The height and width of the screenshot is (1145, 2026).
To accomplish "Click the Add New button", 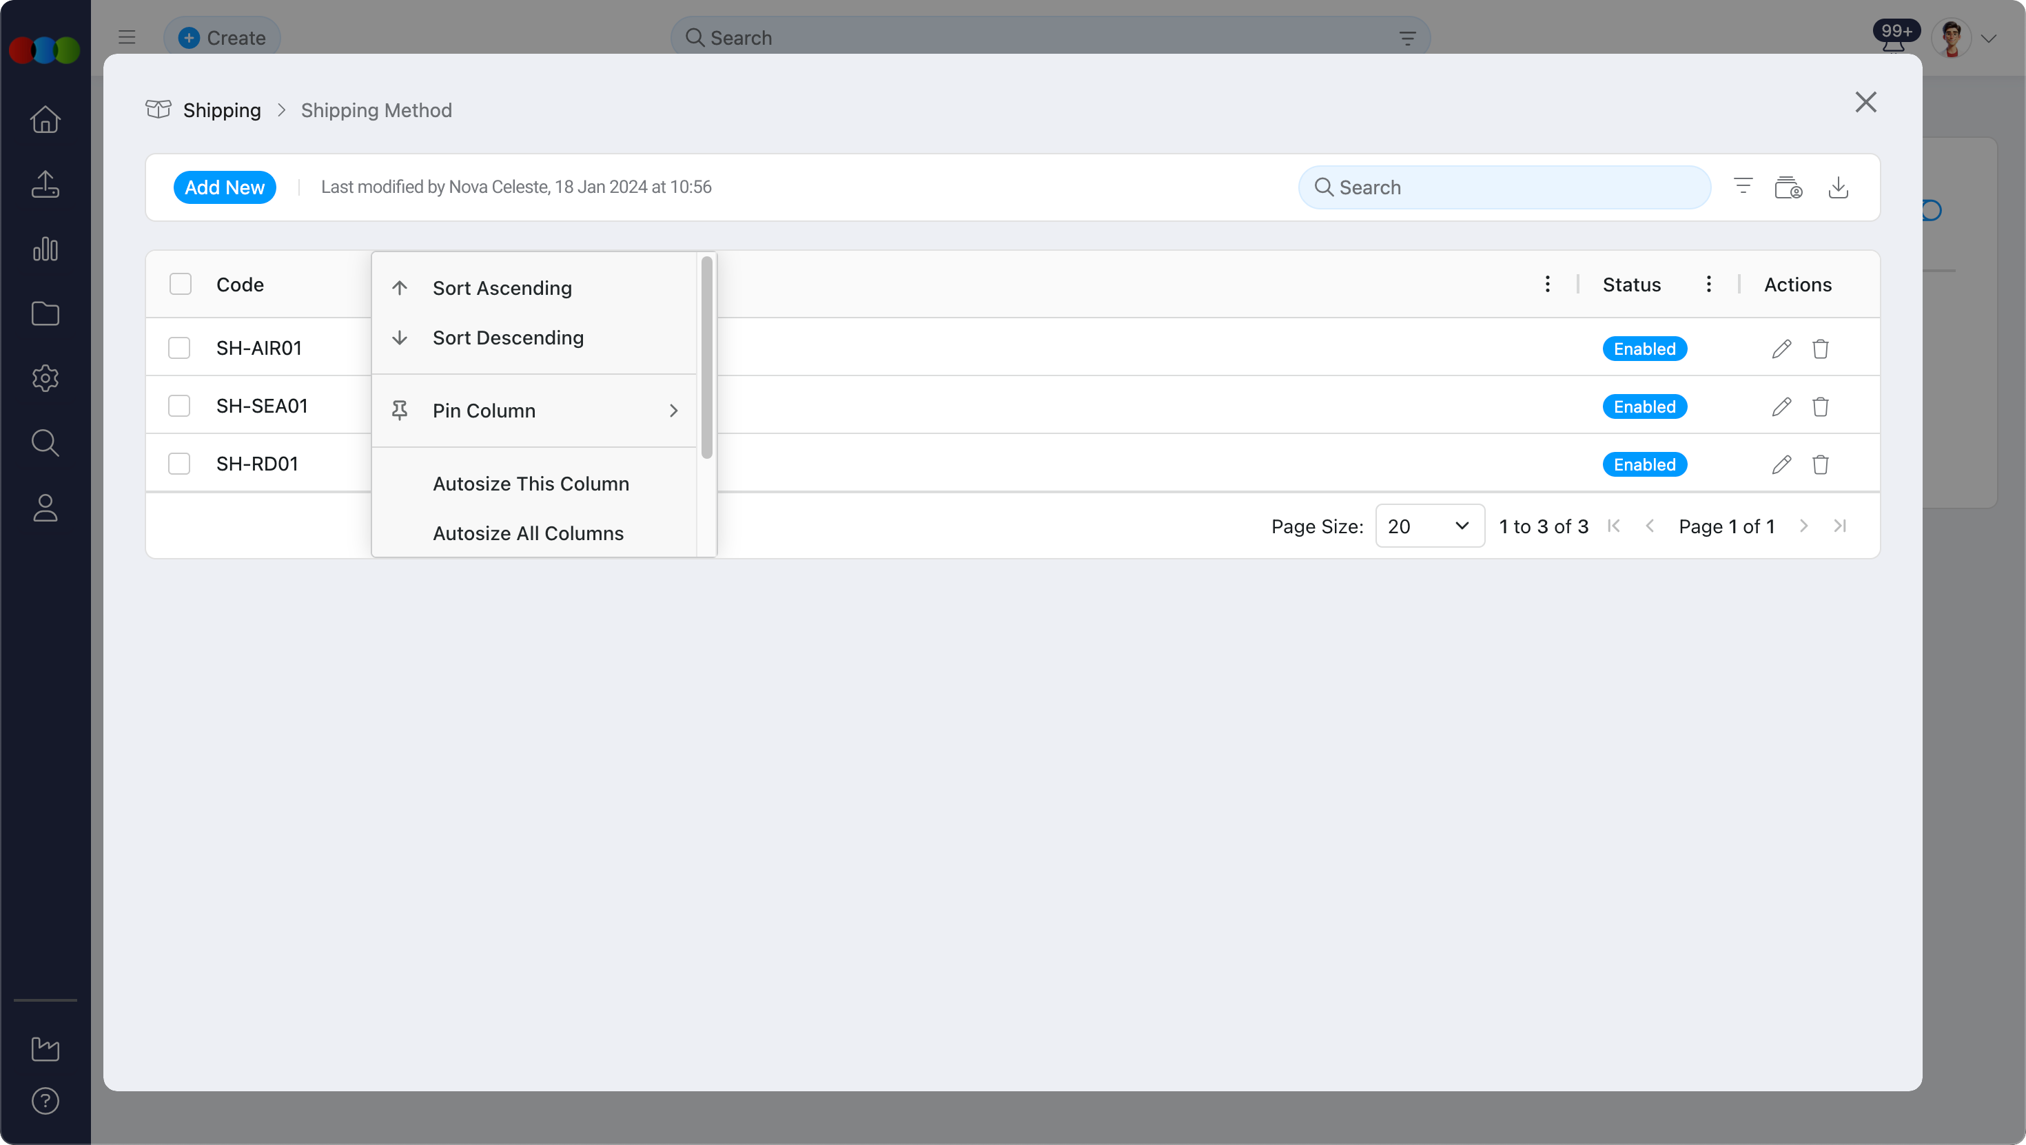I will pos(224,187).
